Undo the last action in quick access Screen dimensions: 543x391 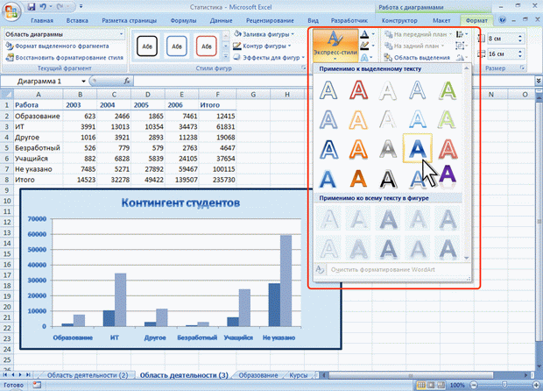click(43, 7)
